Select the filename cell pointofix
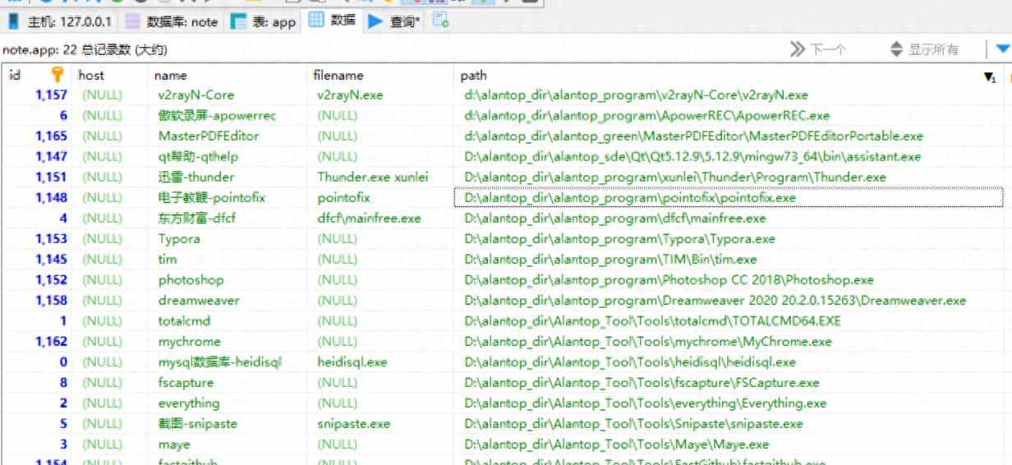 (x=343, y=198)
